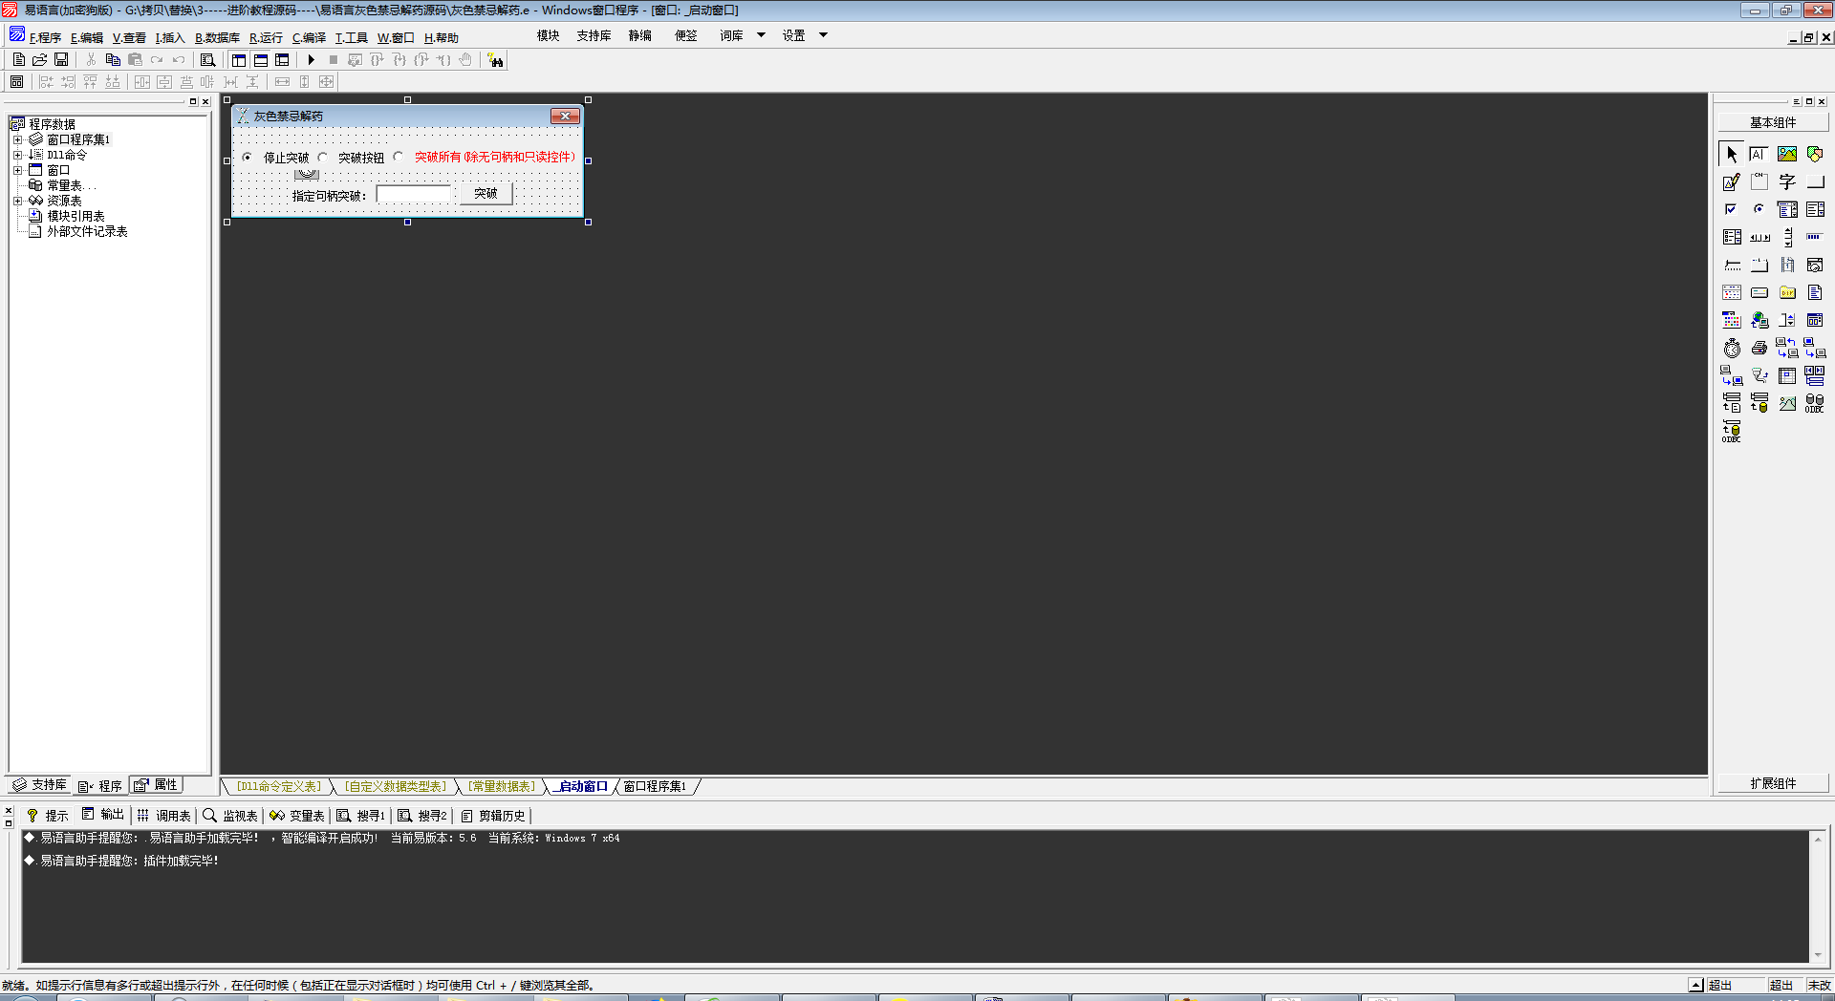Open the T.工具 menu
The width and height of the screenshot is (1835, 1001).
pos(351,38)
